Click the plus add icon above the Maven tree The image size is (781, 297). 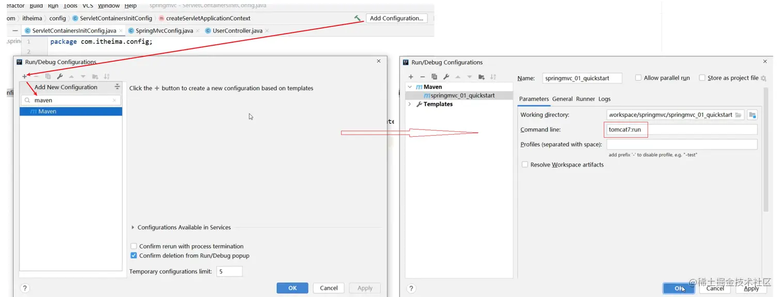point(411,77)
